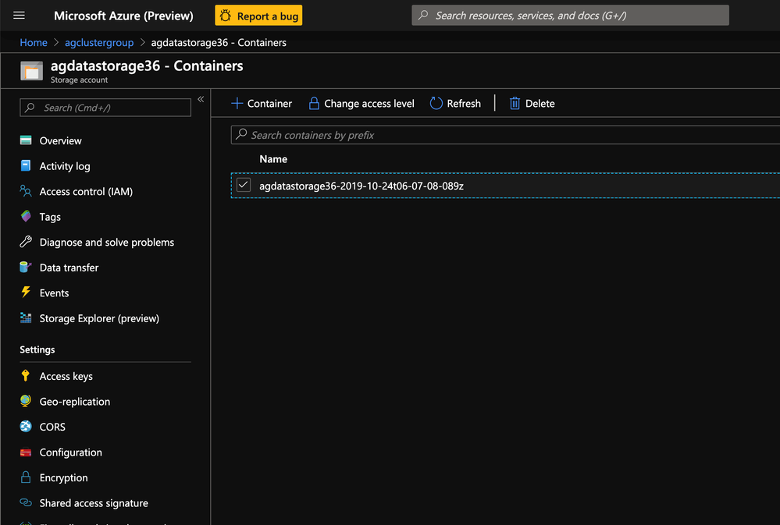Open the Overview sidebar item
Viewport: 780px width, 525px height.
coord(60,140)
